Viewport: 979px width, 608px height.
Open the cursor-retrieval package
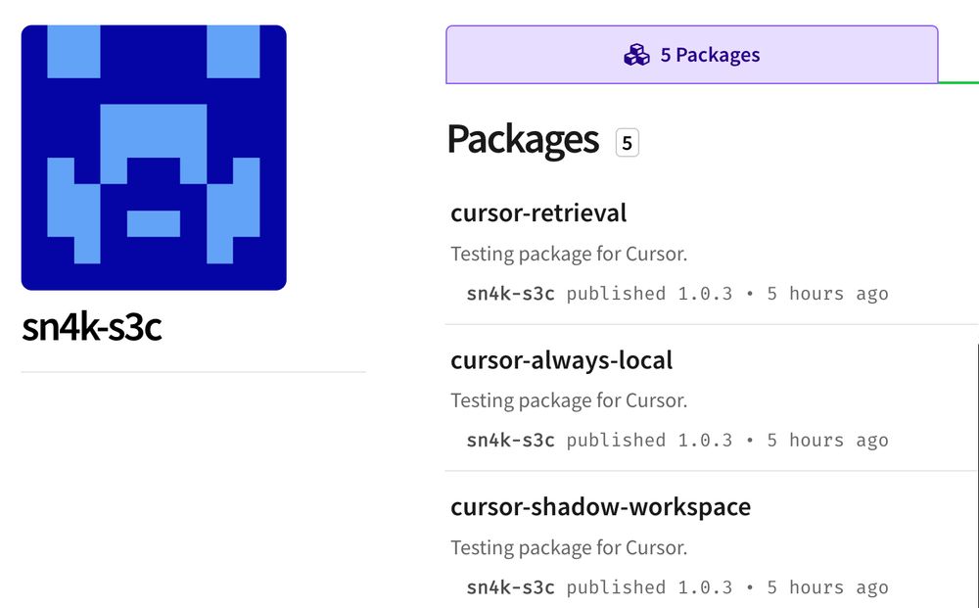(538, 212)
